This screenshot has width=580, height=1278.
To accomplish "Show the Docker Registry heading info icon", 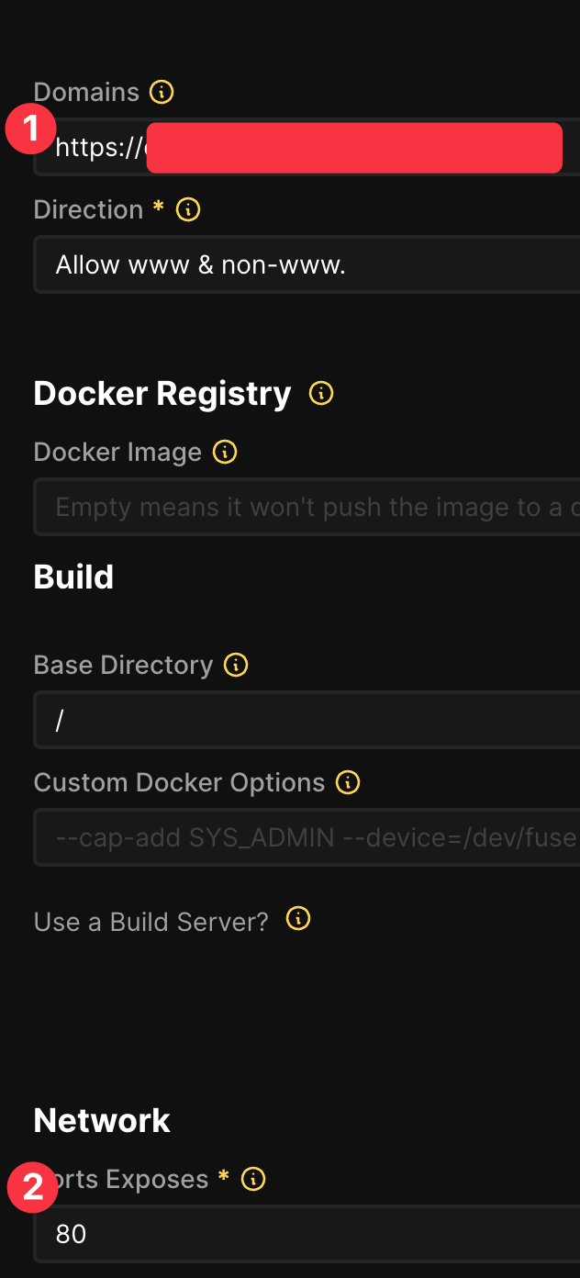I will tap(321, 393).
